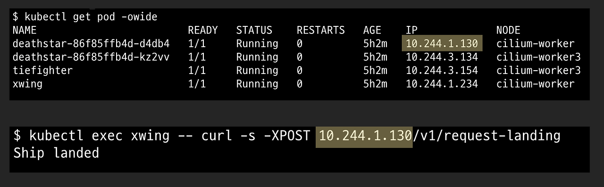Image resolution: width=604 pixels, height=187 pixels.
Task: Click the AGE column header
Action: pyautogui.click(x=372, y=31)
